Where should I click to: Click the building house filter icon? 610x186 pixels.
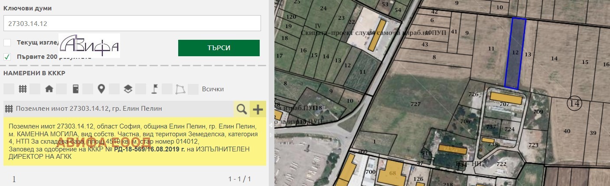click(49, 89)
